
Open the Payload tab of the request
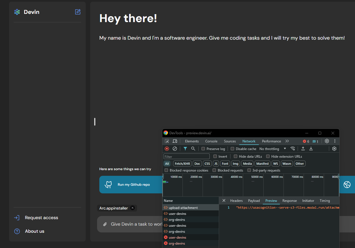click(254, 201)
